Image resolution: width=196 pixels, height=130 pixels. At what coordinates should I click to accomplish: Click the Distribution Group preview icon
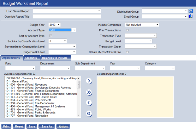coord(191,11)
